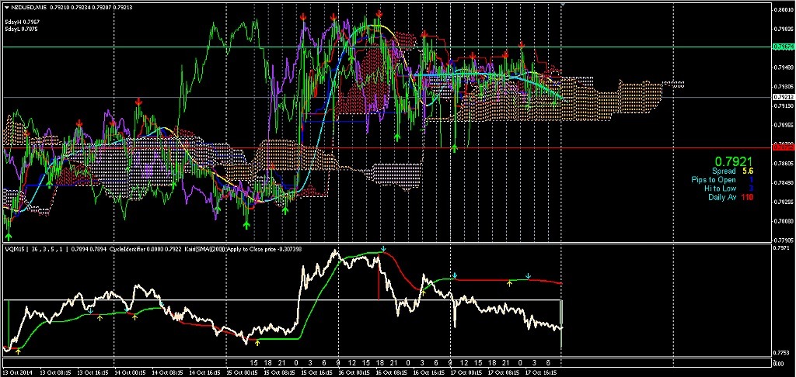The width and height of the screenshot is (796, 377).
Task: Click the VQM15 indicator label in subwindow
Action: tap(16, 249)
